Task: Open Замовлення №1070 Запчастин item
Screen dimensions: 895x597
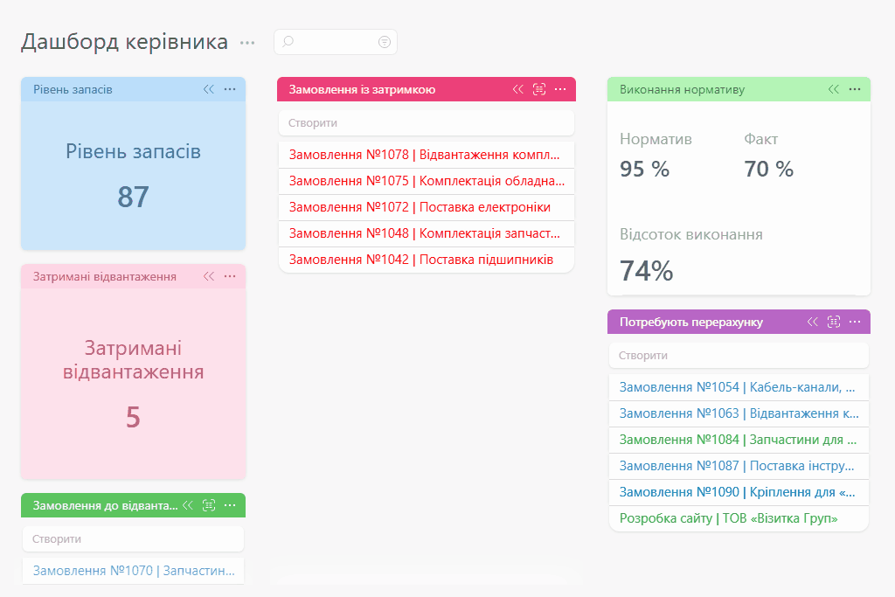Action: pyautogui.click(x=134, y=571)
